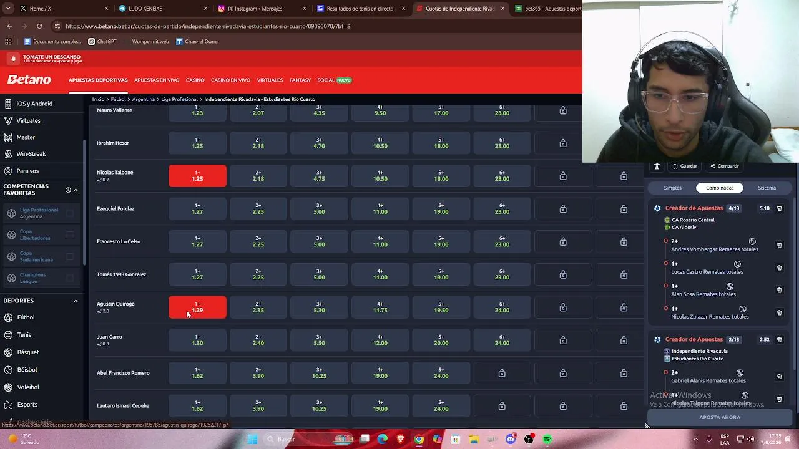
Task: Remove Alan Sosa Remates totales selection
Action: 779,290
